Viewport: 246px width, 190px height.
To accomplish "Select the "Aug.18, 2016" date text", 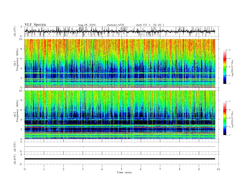I will pos(87,25).
